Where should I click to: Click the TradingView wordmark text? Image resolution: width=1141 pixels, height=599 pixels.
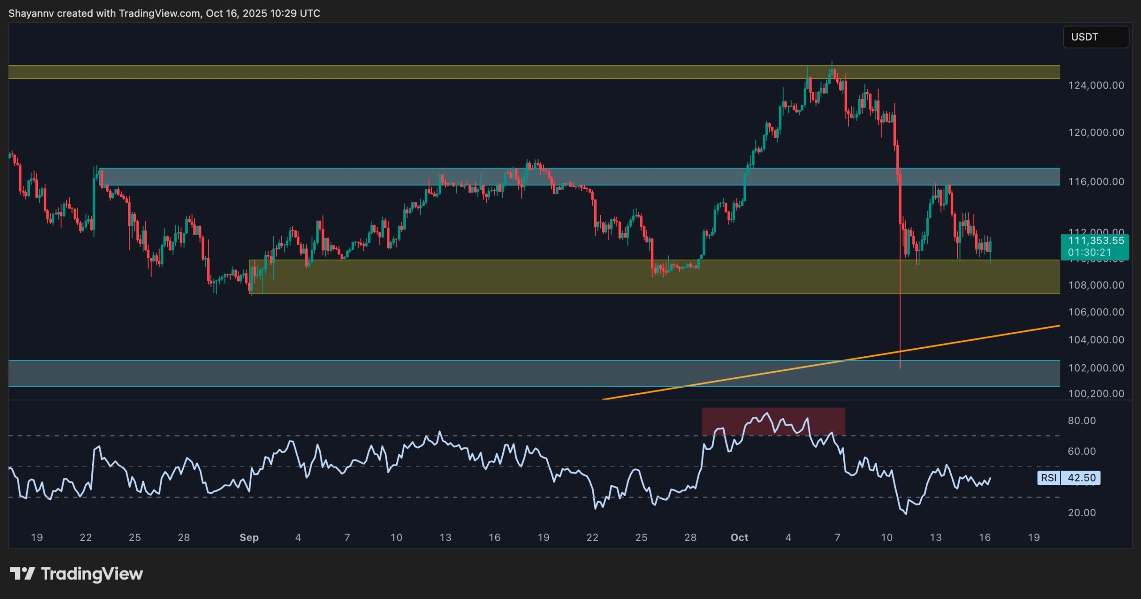pyautogui.click(x=92, y=574)
